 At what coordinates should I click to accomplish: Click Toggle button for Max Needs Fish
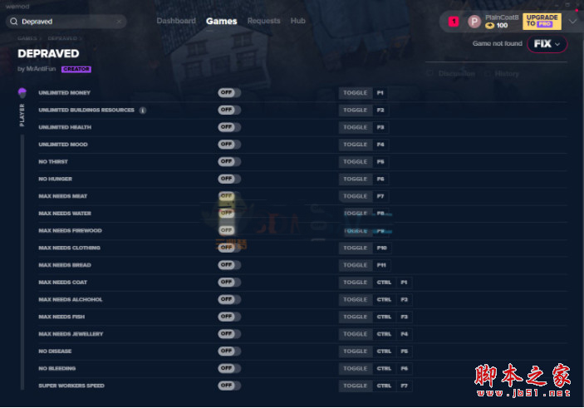[x=356, y=317]
